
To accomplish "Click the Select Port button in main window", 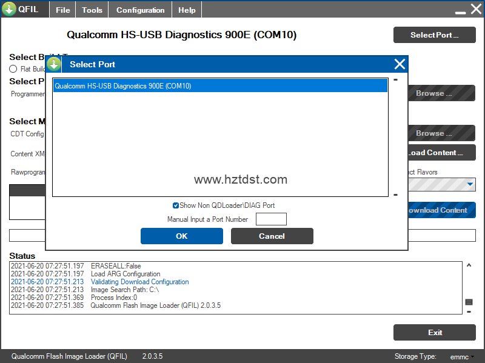I will (x=434, y=35).
